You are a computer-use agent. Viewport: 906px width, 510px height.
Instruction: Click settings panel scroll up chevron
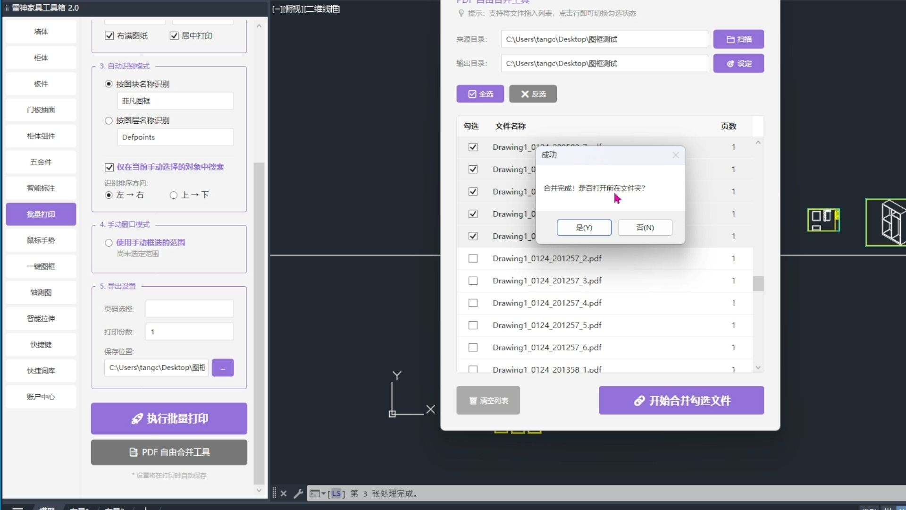point(259,26)
